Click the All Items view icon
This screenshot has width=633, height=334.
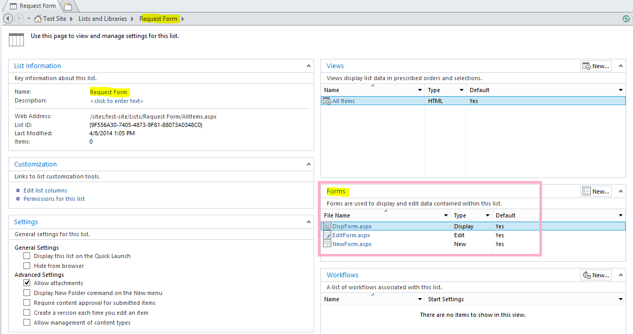click(x=328, y=100)
